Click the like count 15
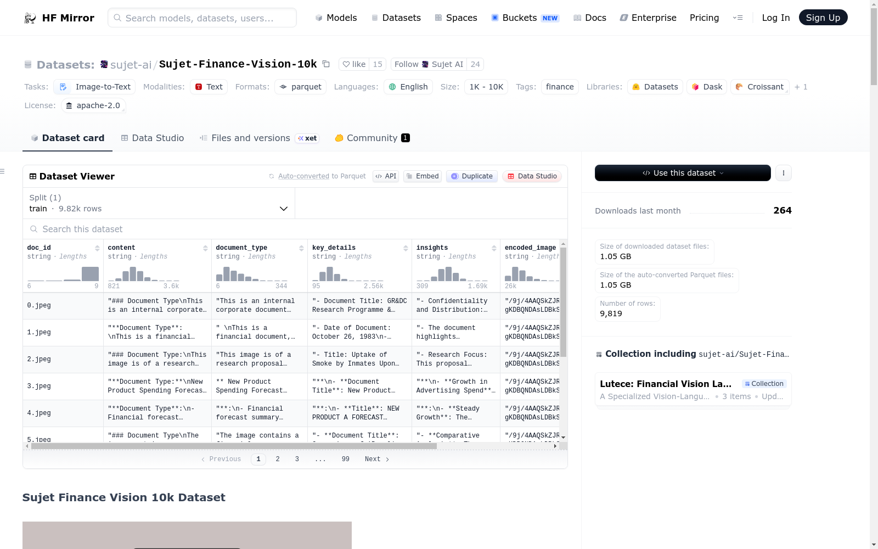 click(x=378, y=64)
